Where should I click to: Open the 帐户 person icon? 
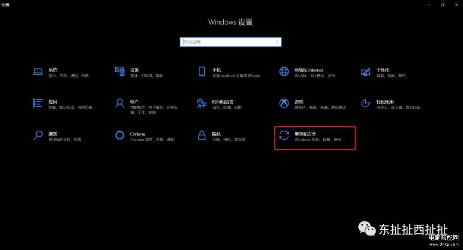120,103
